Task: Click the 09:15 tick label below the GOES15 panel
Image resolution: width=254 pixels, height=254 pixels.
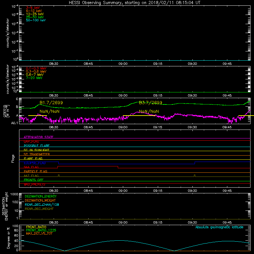Action: pos(157,127)
